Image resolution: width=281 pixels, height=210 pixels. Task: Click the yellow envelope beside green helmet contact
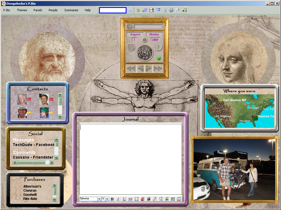51,112
